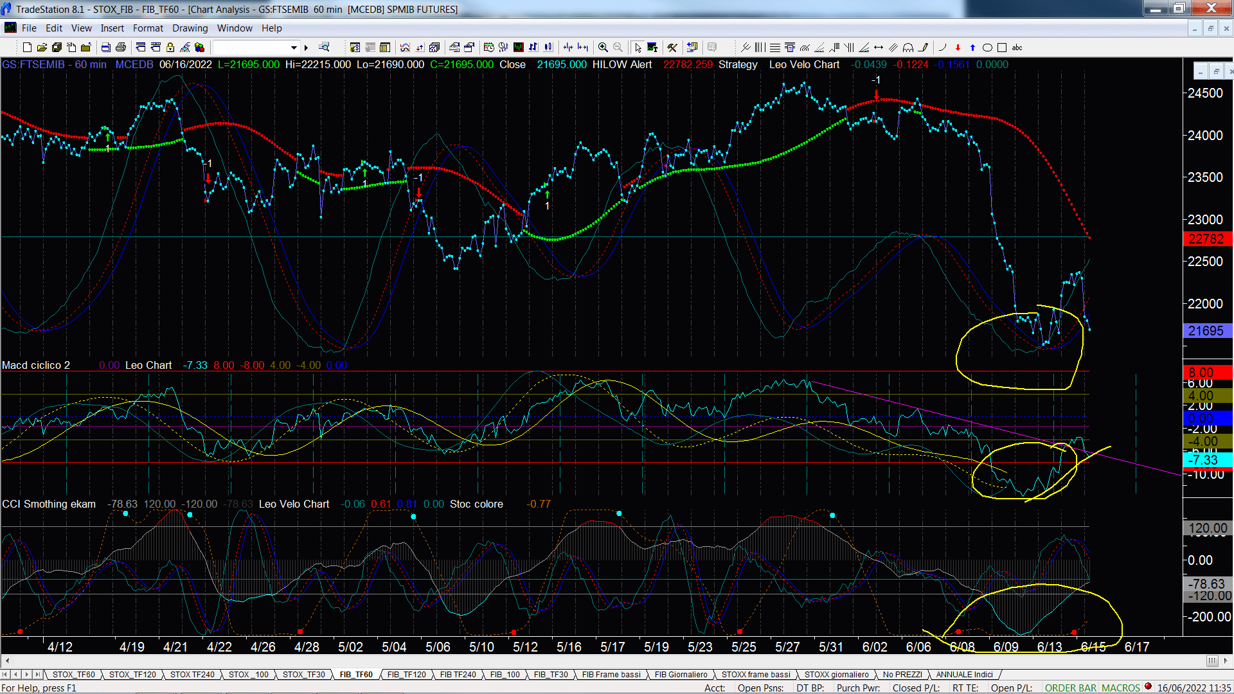
Task: Click the colored cubes toolbar icon
Action: 199,48
